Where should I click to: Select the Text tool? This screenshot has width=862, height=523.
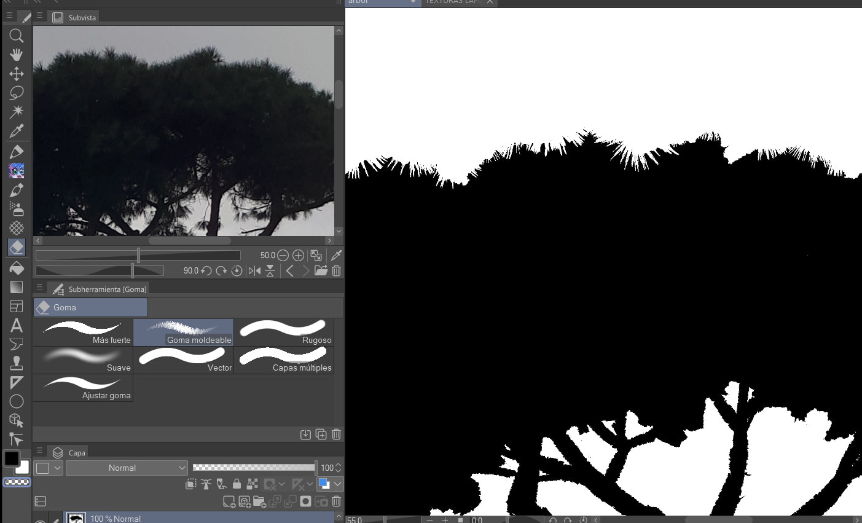17,325
